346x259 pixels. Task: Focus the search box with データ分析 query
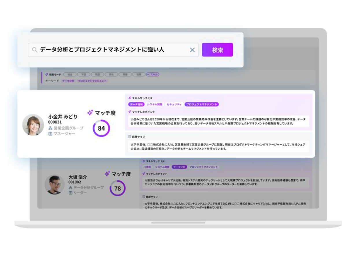point(113,50)
